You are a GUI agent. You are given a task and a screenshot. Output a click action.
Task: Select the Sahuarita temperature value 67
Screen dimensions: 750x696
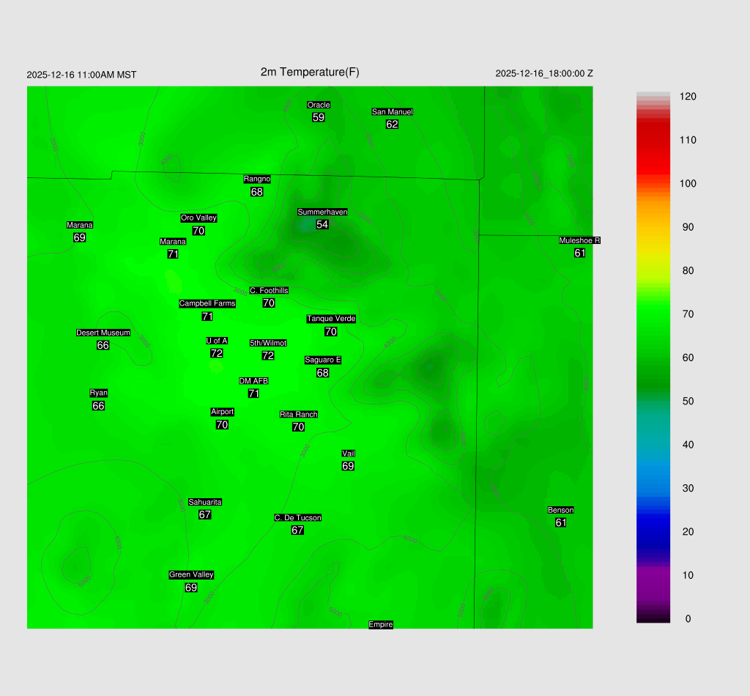pyautogui.click(x=205, y=515)
